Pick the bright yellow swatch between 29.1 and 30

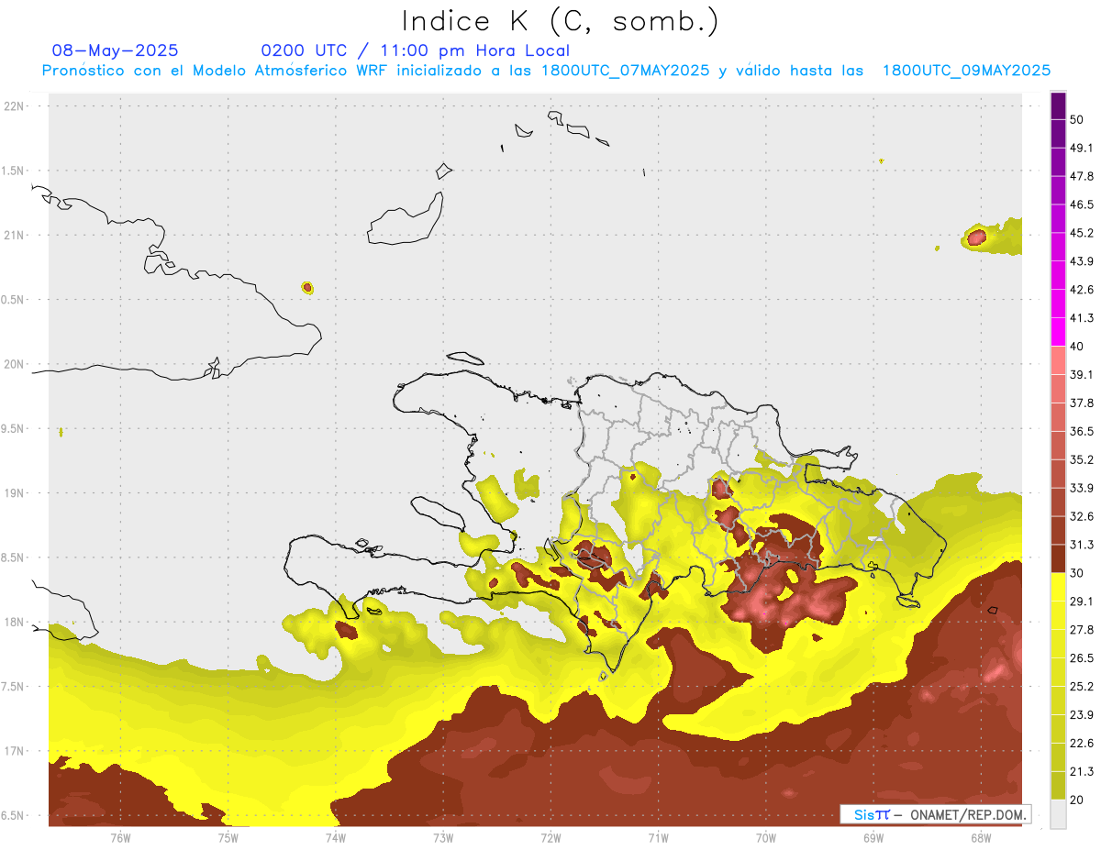point(1059,587)
